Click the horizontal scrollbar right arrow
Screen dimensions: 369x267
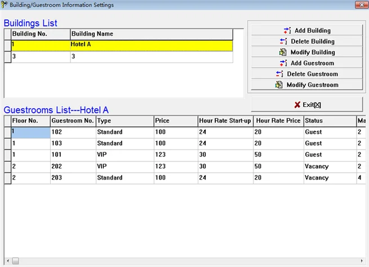click(362, 261)
